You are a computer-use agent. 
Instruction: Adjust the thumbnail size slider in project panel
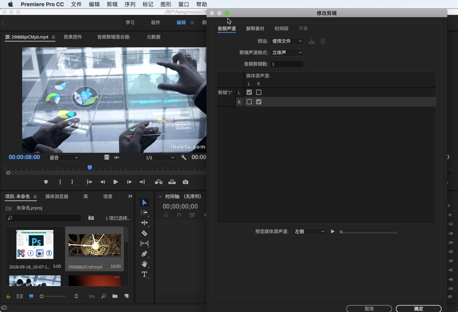[x=42, y=296]
